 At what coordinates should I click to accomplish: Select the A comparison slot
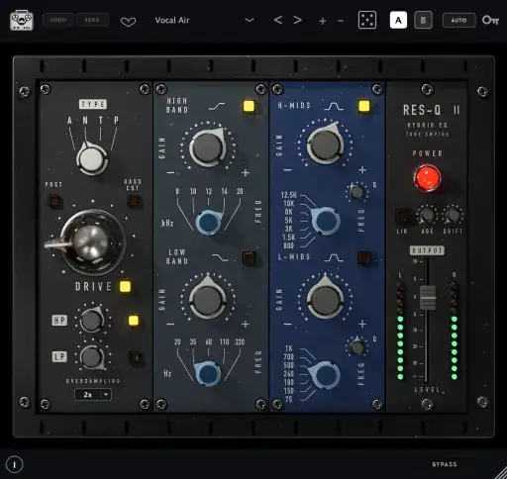coord(398,20)
